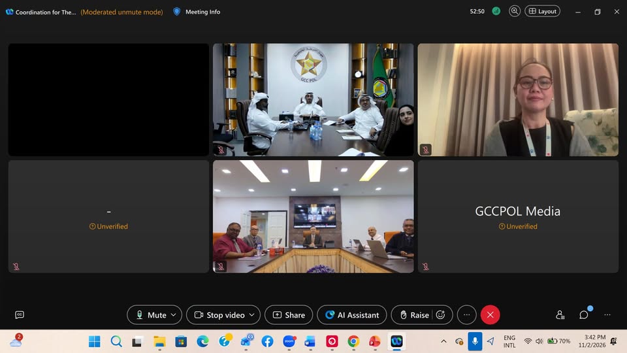The image size is (627, 353).
Task: Open the Layout dropdown
Action: [x=543, y=11]
